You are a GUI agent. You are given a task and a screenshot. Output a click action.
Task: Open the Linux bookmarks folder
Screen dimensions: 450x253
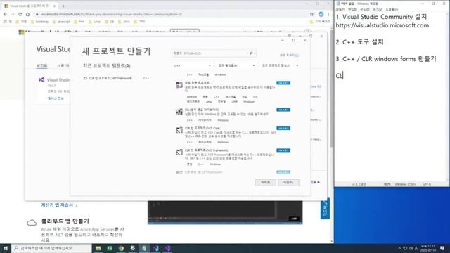pos(94,22)
